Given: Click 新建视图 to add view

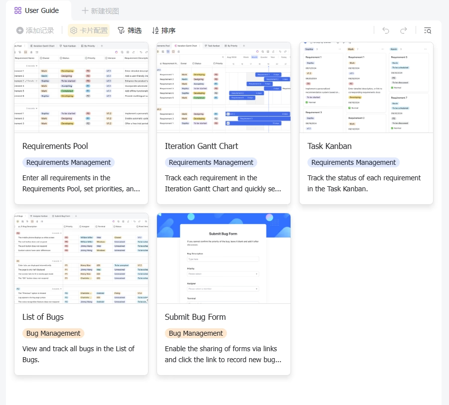Looking at the screenshot, I should coord(101,11).
